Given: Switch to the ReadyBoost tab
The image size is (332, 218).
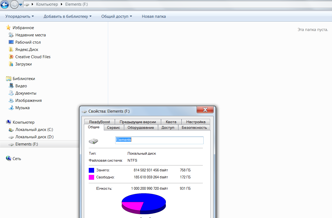Looking at the screenshot, I should [100, 122].
